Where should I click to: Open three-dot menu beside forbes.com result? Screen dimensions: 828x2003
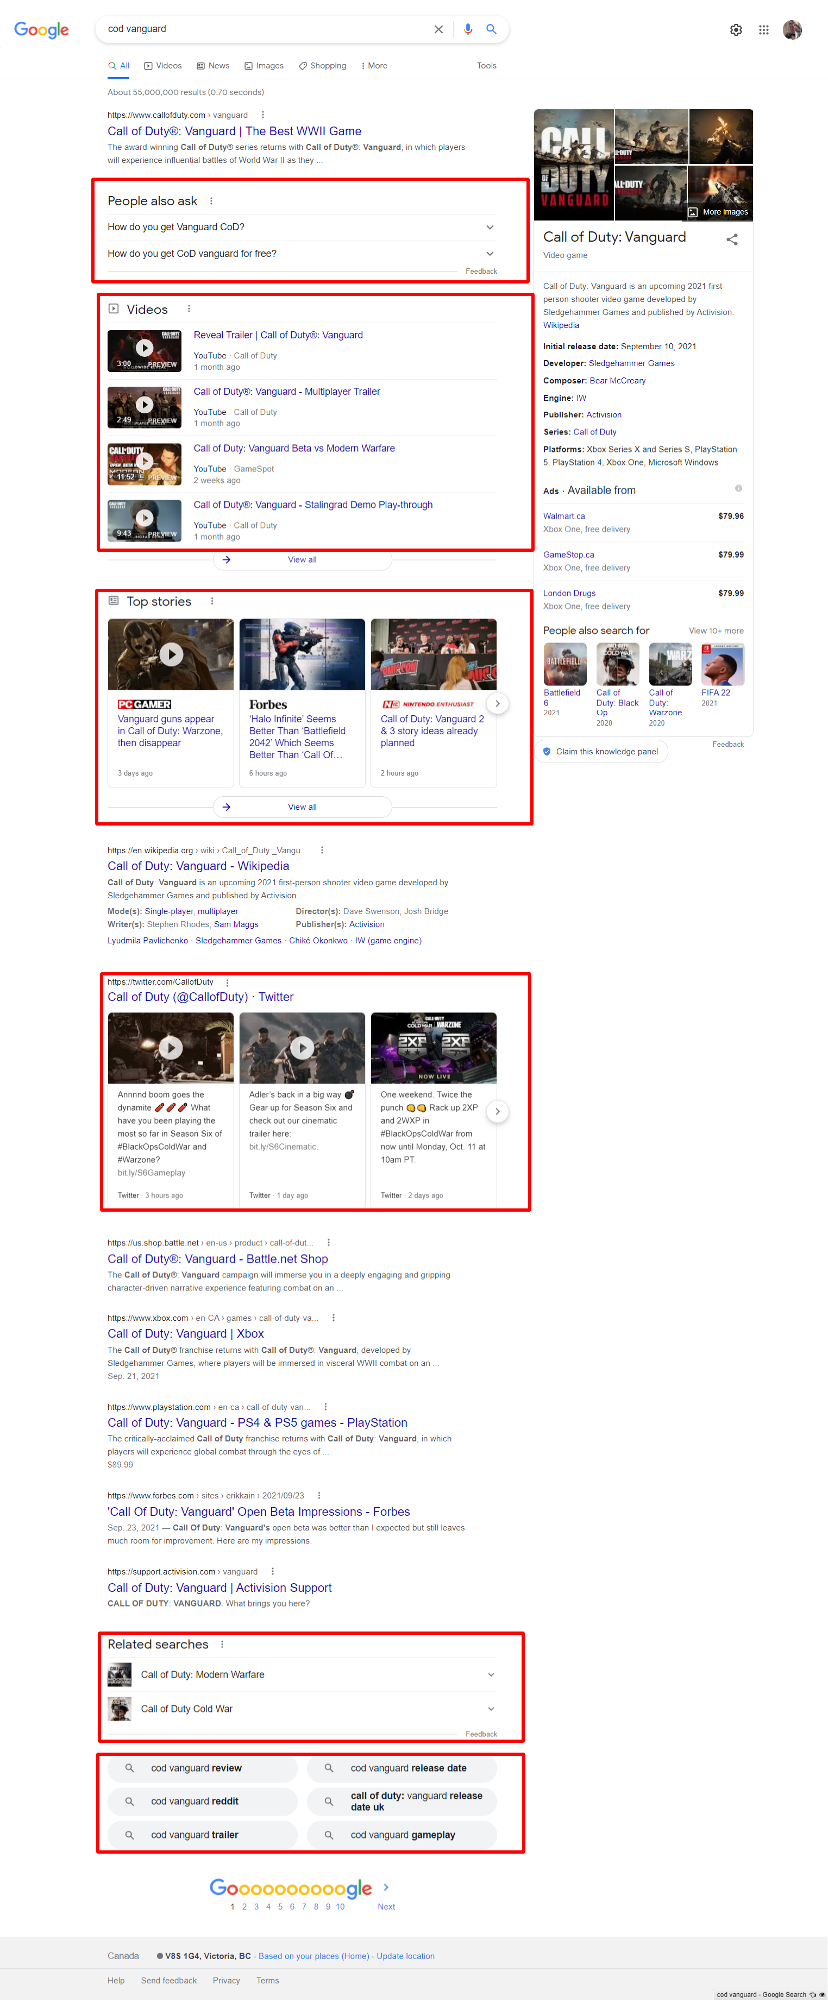tap(319, 1496)
